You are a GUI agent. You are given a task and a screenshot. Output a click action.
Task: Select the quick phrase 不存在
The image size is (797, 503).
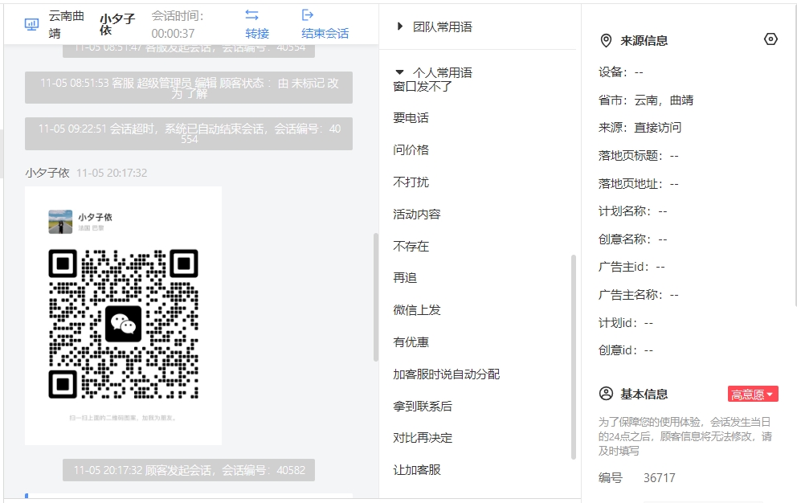tap(411, 246)
